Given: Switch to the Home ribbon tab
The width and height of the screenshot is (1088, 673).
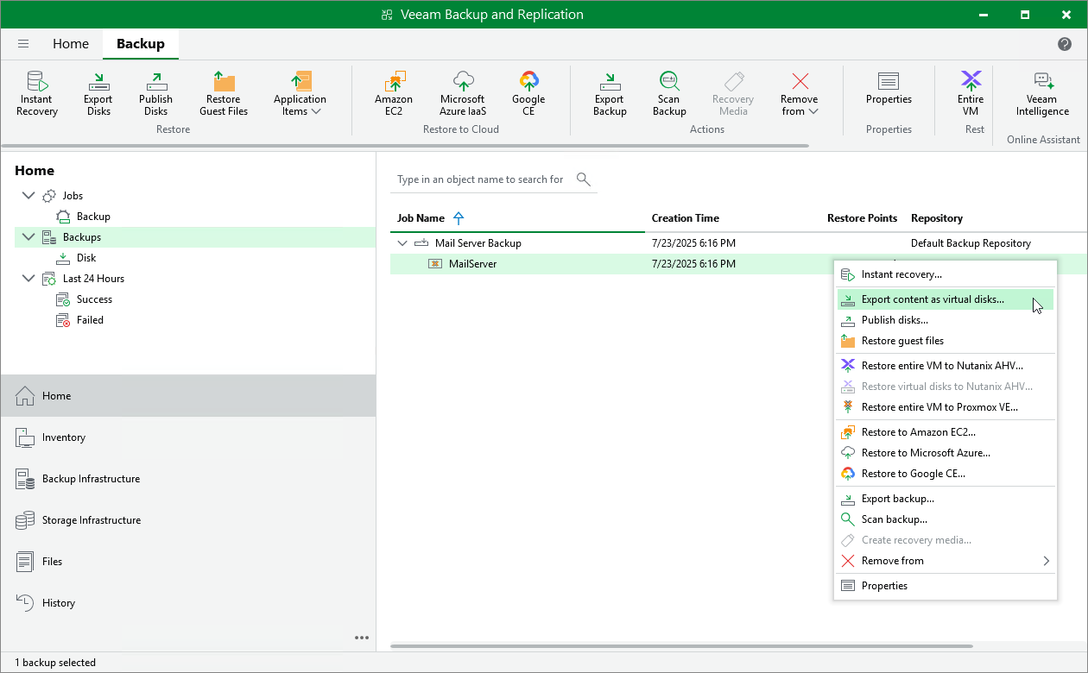Looking at the screenshot, I should 71,44.
